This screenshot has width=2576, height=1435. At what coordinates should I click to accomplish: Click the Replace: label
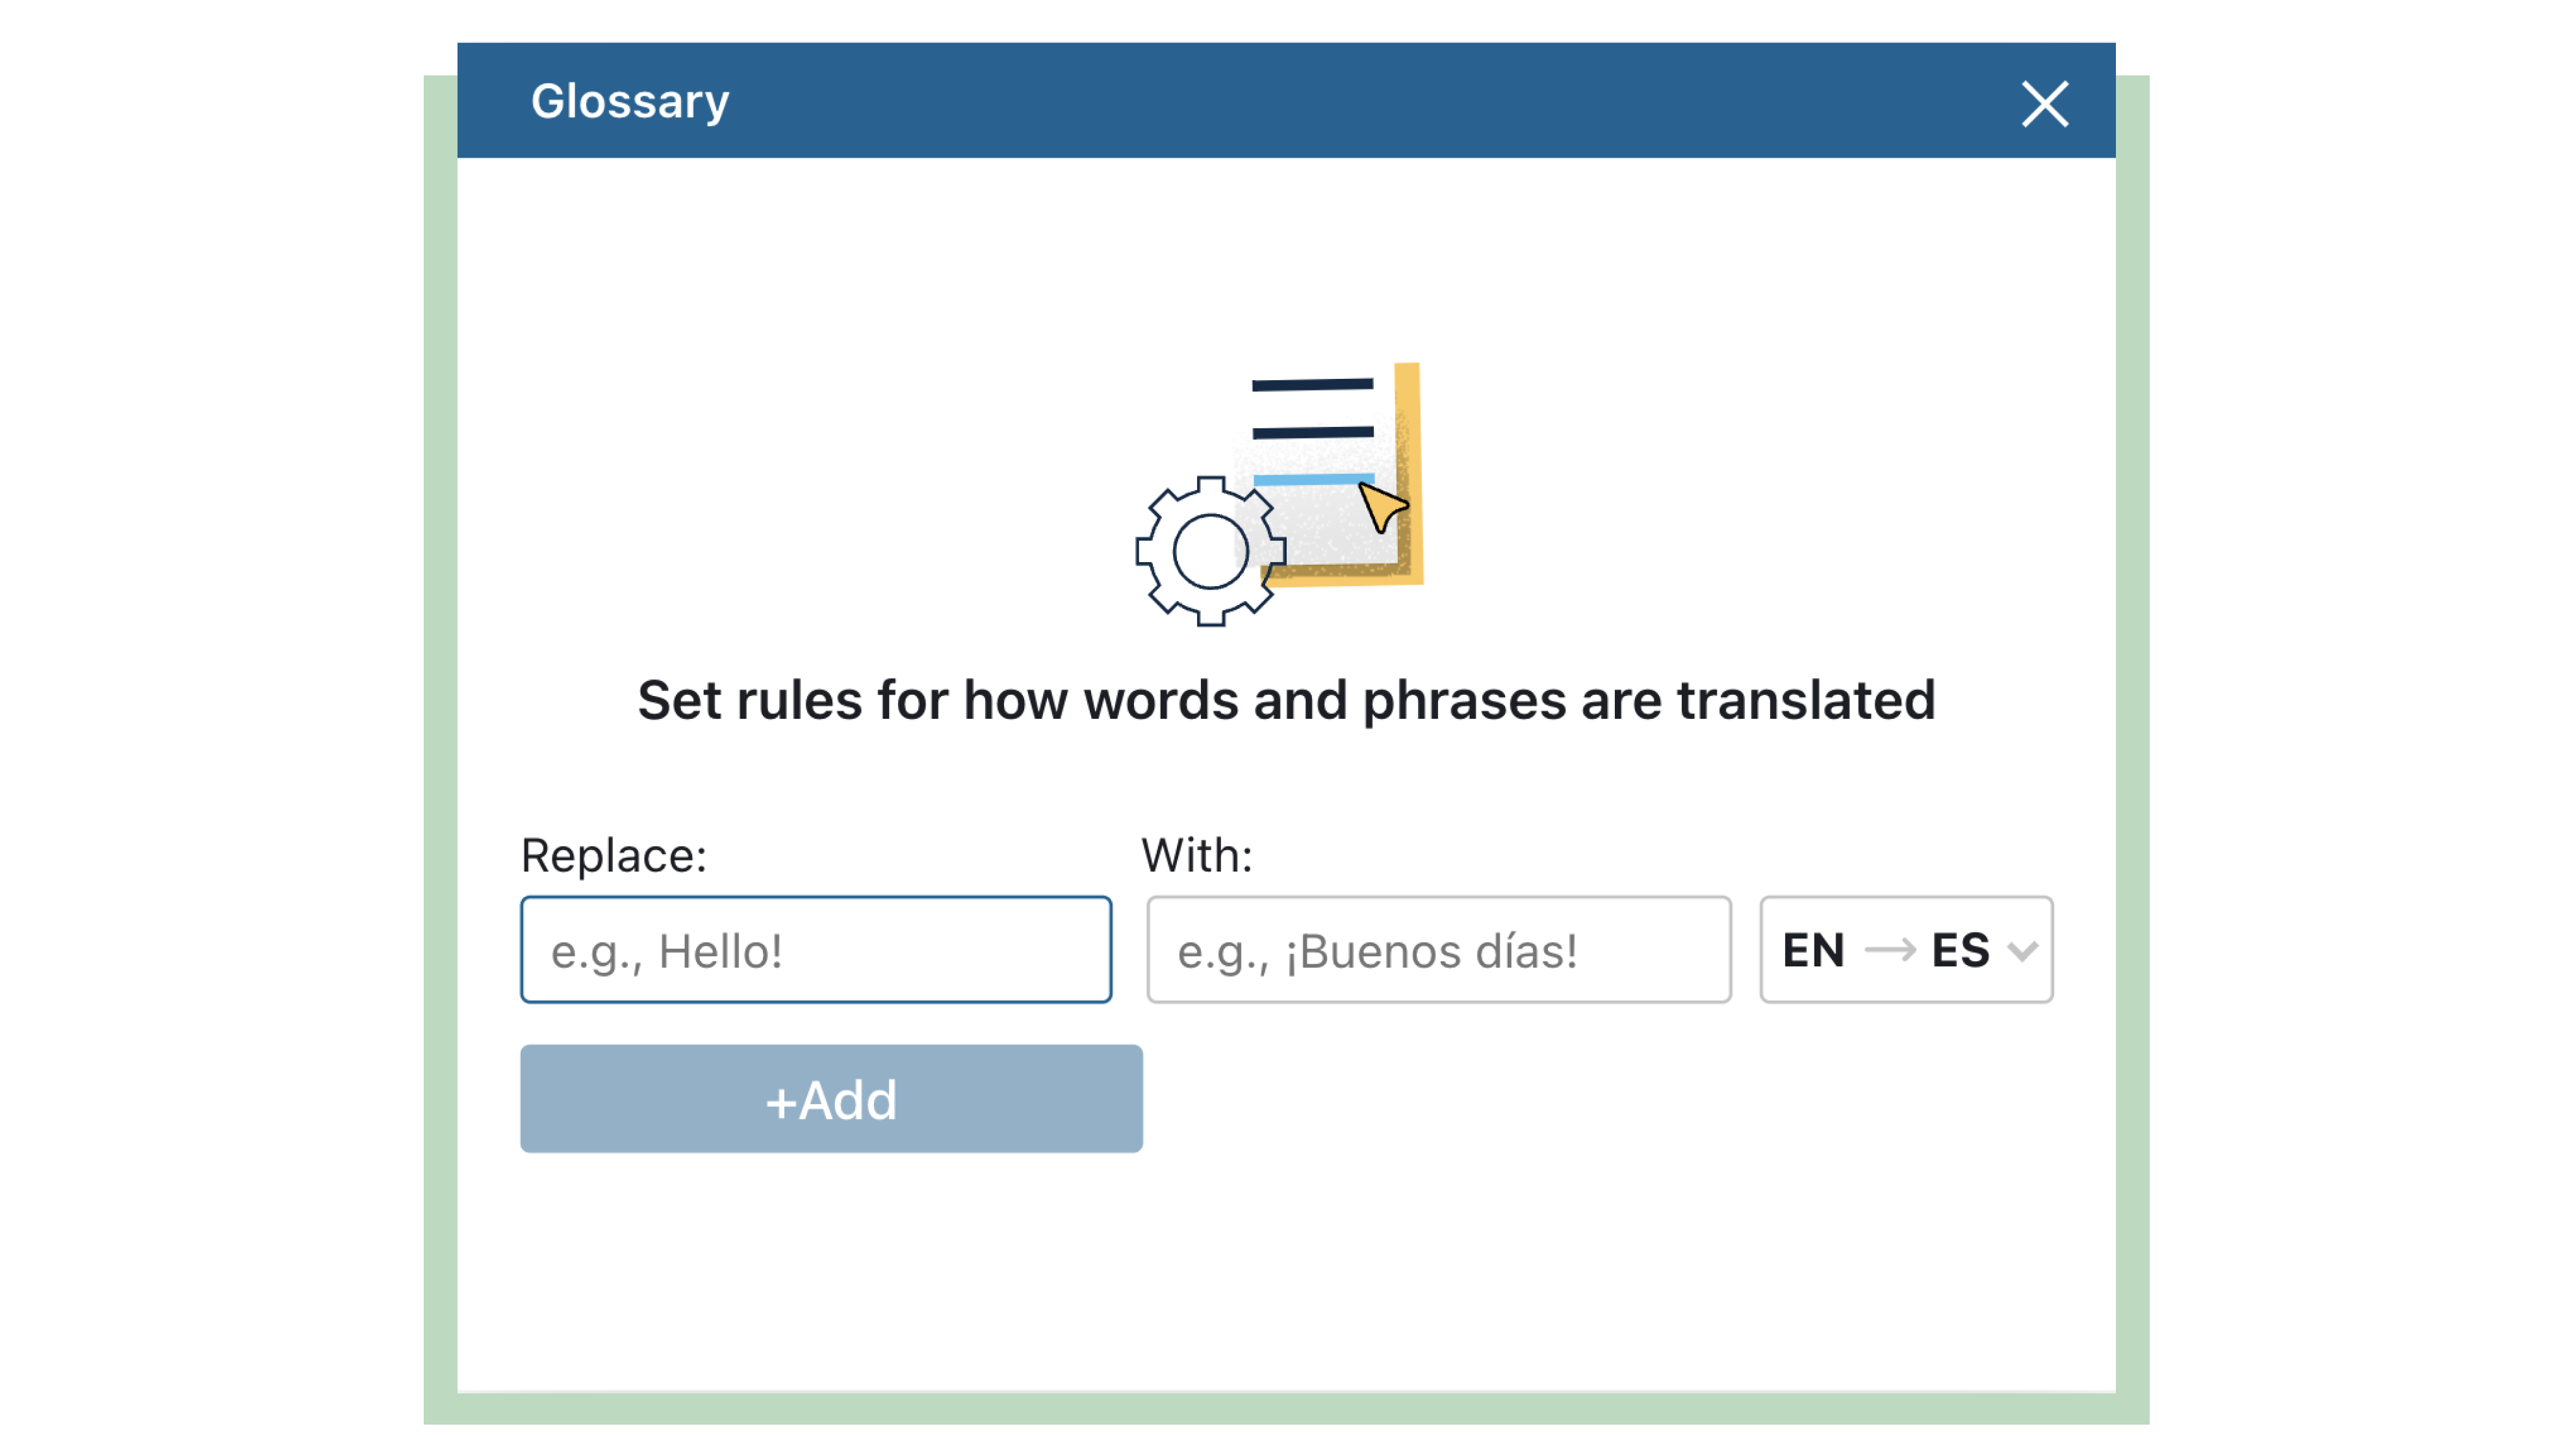[x=613, y=856]
